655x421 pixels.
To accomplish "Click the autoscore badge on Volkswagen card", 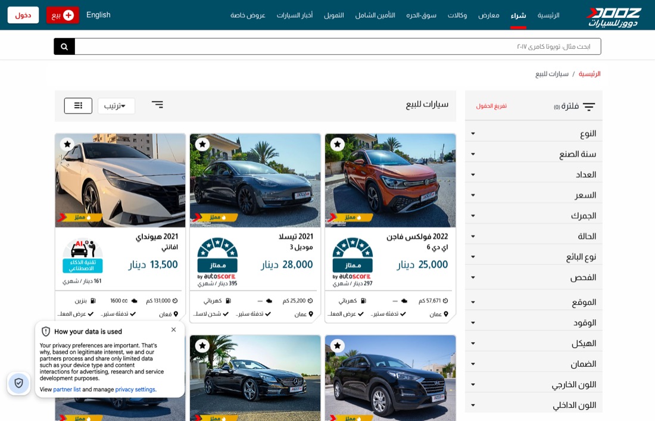I will (x=353, y=258).
